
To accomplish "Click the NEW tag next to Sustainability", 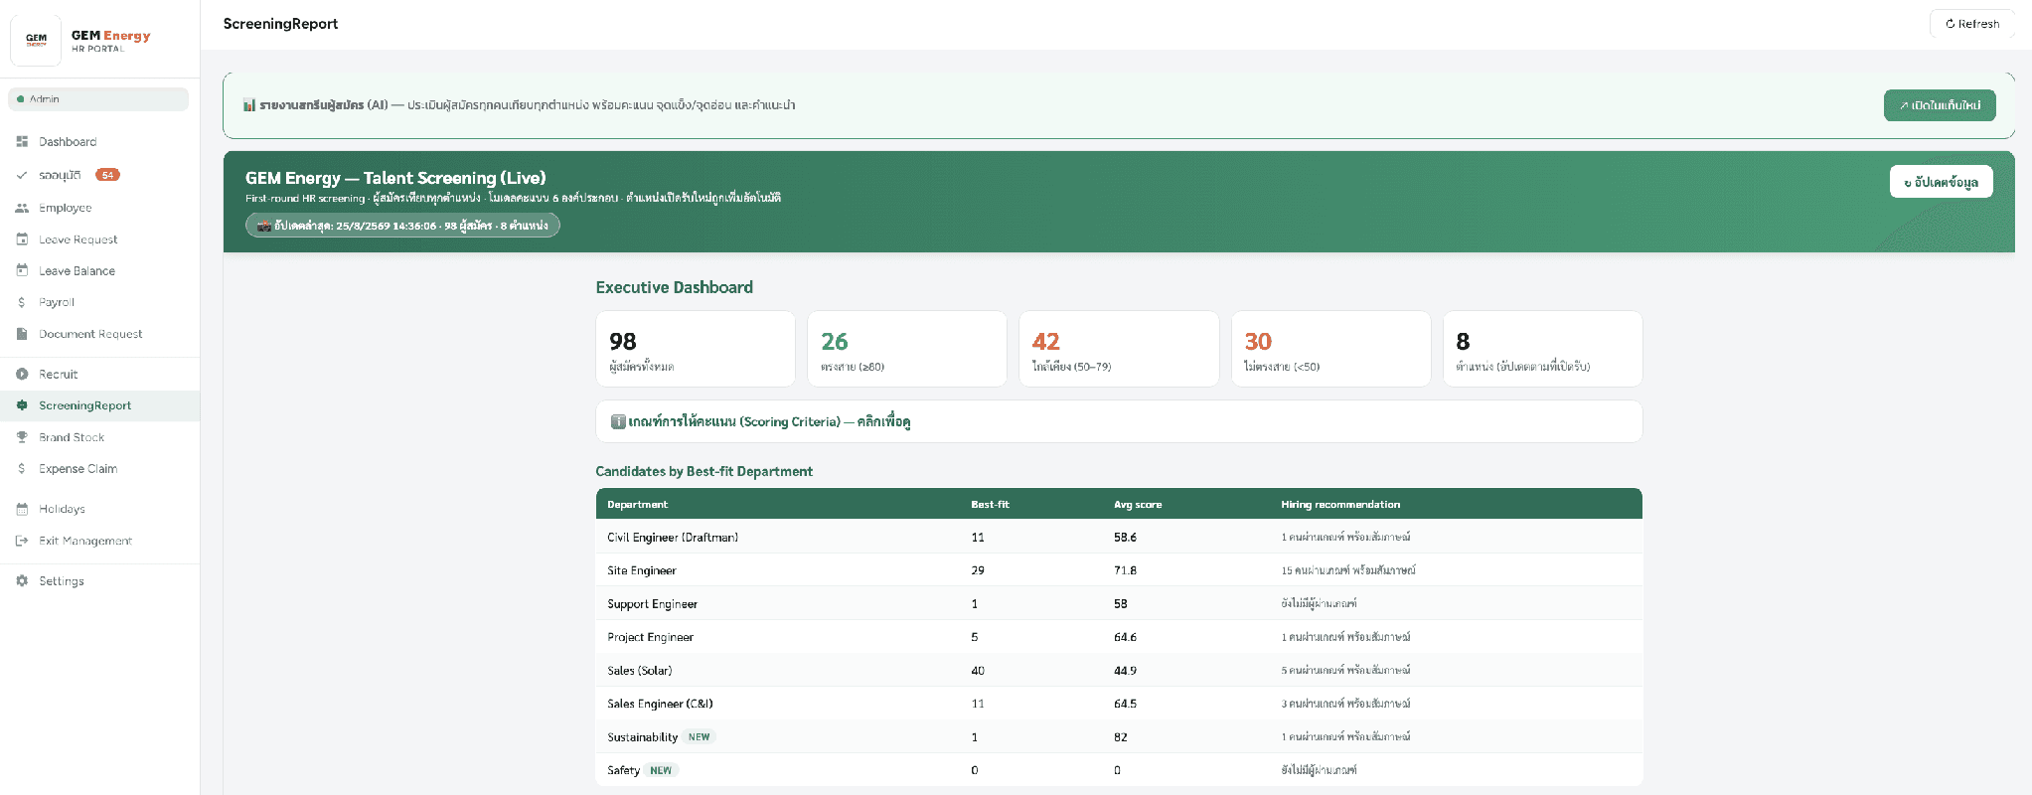I will tap(700, 736).
